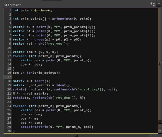
Task: Click the create spare parameters sliders icon
Action: coord(153,4)
